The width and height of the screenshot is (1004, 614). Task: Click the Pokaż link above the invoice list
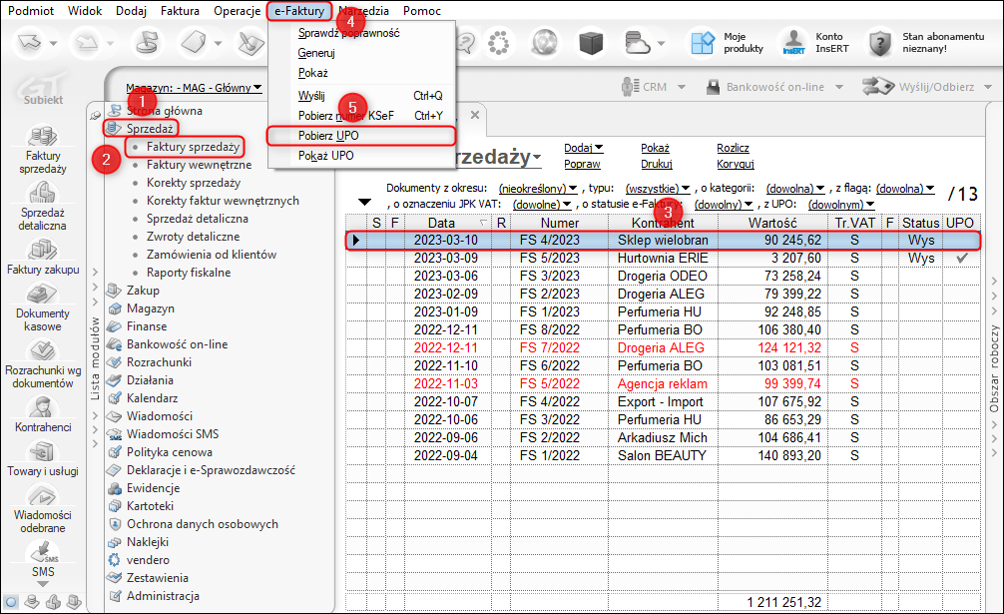pyautogui.click(x=655, y=148)
